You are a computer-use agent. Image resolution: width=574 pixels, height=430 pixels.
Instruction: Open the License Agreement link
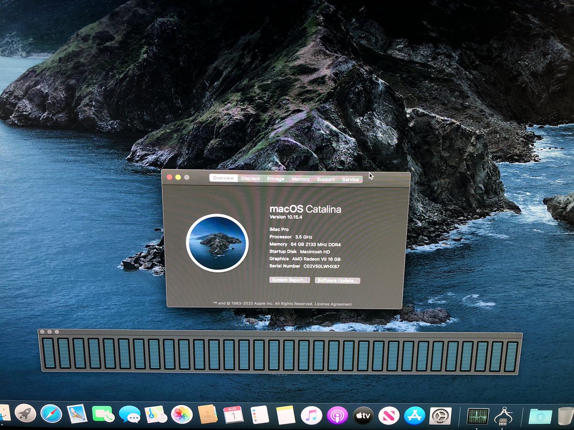[333, 304]
